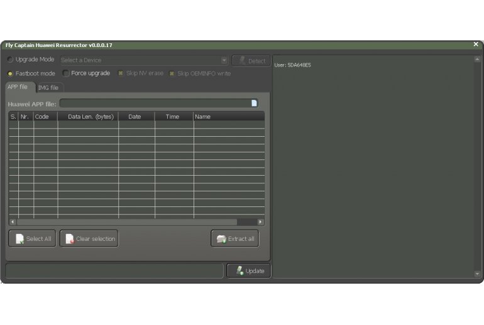Close the Fly Captain Huawei Resurrector window
This screenshot has width=484, height=325.
pyautogui.click(x=476, y=45)
